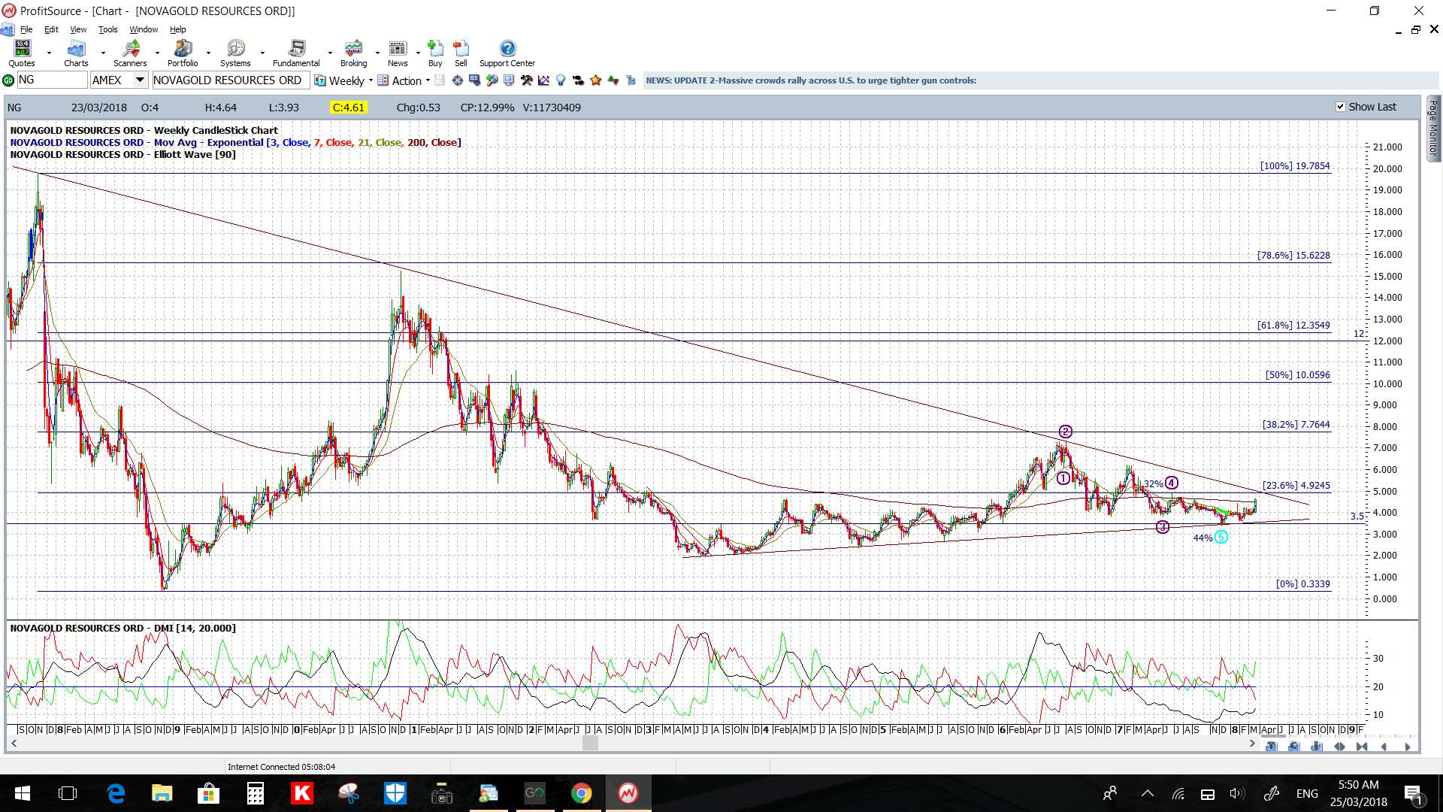1443x812 pixels.
Task: Open the Portfolio tool
Action: tap(183, 53)
